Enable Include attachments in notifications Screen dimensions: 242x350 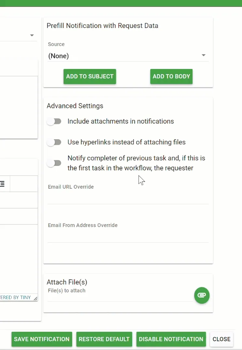click(54, 122)
